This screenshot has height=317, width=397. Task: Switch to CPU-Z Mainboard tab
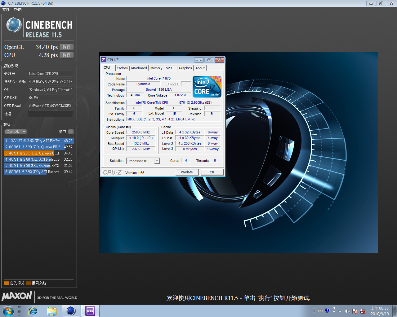[x=139, y=68]
